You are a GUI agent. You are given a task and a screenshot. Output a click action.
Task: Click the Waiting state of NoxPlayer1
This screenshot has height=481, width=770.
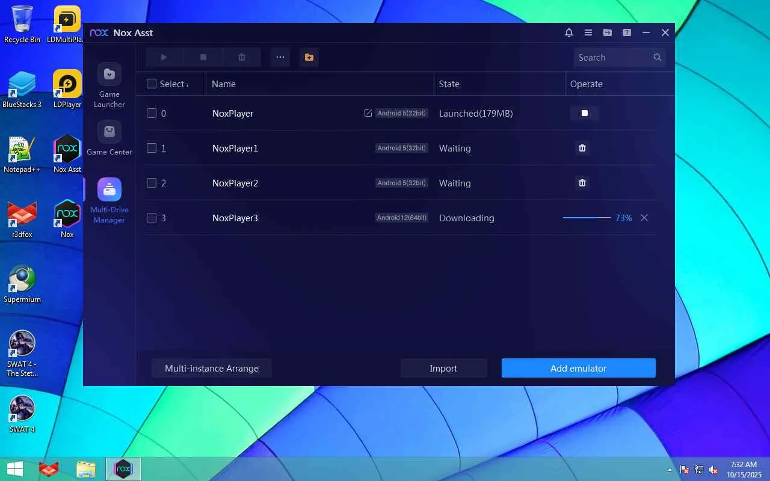[x=455, y=148]
